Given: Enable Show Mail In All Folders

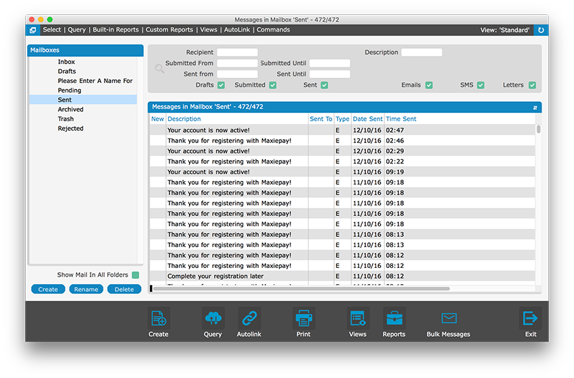Looking at the screenshot, I should [136, 275].
